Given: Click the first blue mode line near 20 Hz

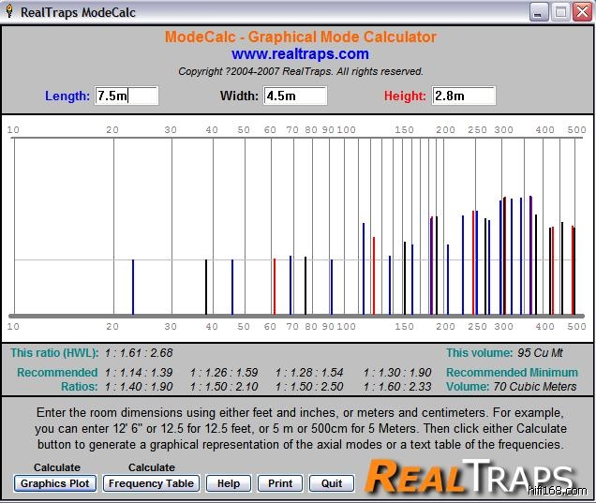Looking at the screenshot, I should coord(133,286).
